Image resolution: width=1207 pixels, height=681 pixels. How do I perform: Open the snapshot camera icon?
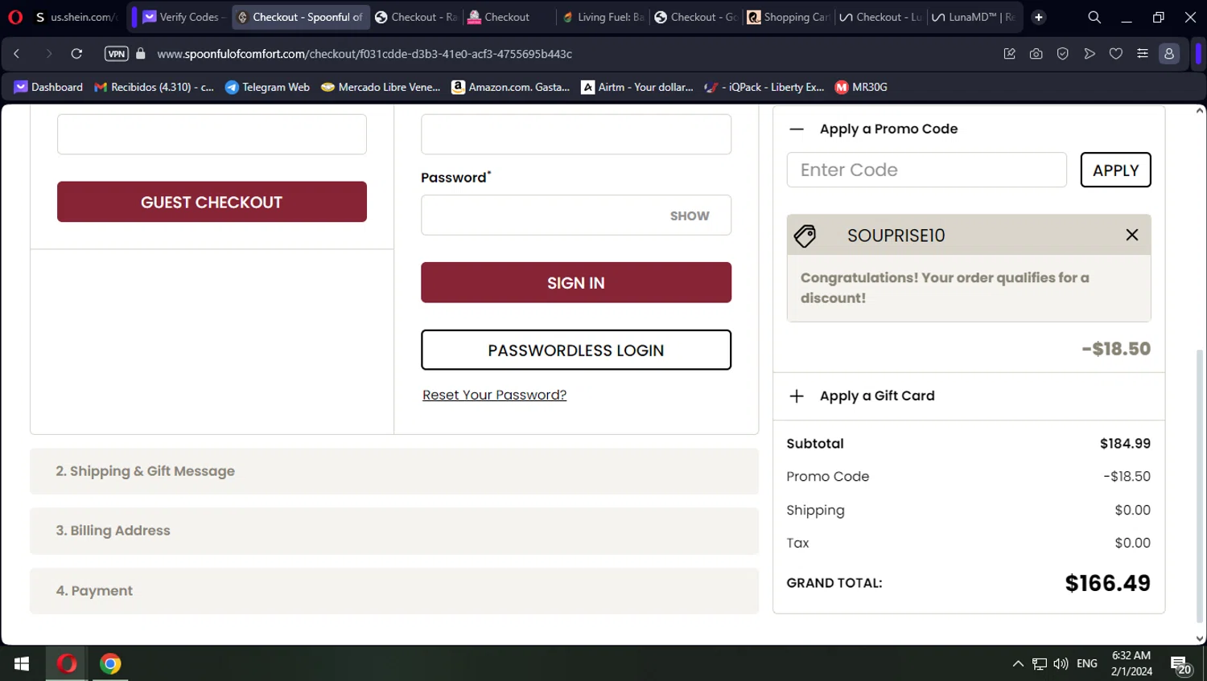coord(1036,54)
